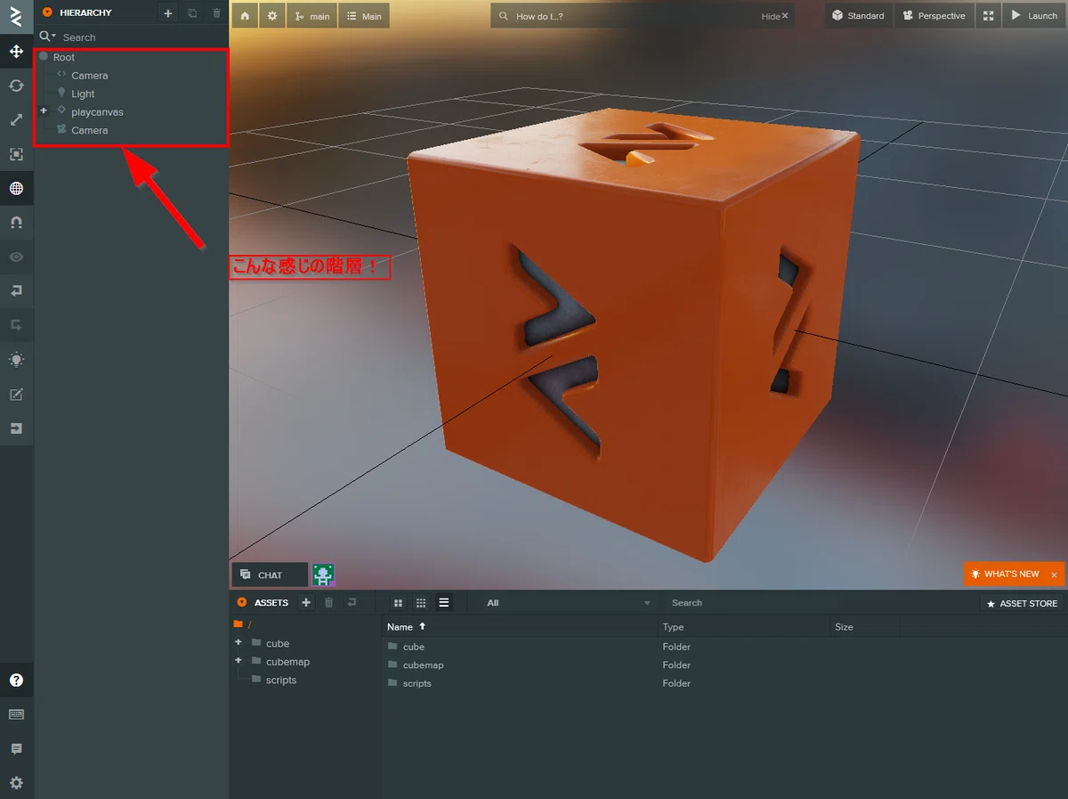Expand the cubemap folder in the assets tree
Image resolution: width=1068 pixels, height=799 pixels.
click(239, 661)
